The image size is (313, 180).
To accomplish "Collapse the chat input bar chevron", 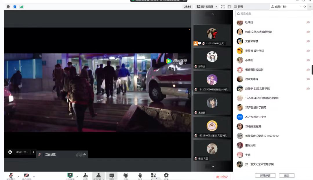I will coord(34,152).
